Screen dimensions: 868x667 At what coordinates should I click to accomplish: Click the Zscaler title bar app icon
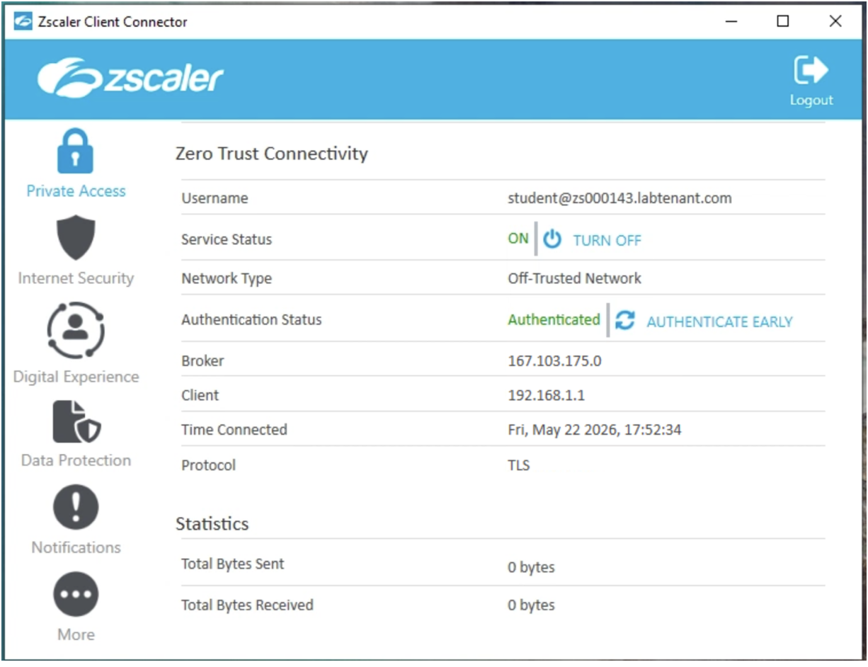(x=23, y=21)
